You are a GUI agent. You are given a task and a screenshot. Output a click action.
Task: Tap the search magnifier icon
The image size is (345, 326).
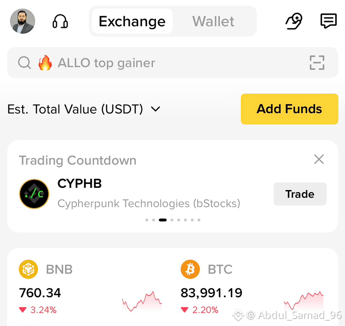coord(24,63)
